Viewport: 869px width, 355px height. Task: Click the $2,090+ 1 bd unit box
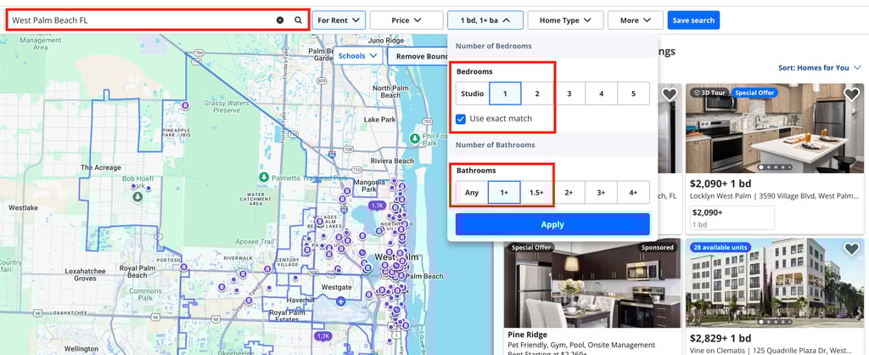(x=732, y=217)
